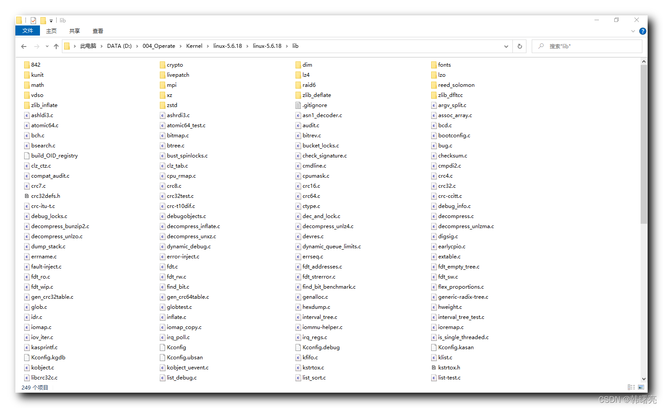663x408 pixels.
Task: Select the Kconfig.debug file icon
Action: (298, 347)
